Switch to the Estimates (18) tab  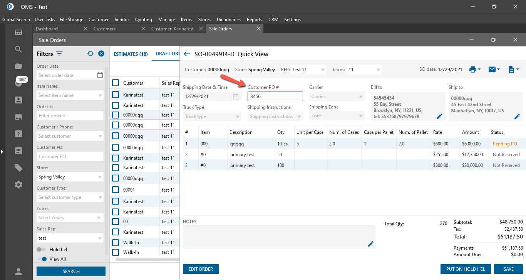click(x=131, y=54)
